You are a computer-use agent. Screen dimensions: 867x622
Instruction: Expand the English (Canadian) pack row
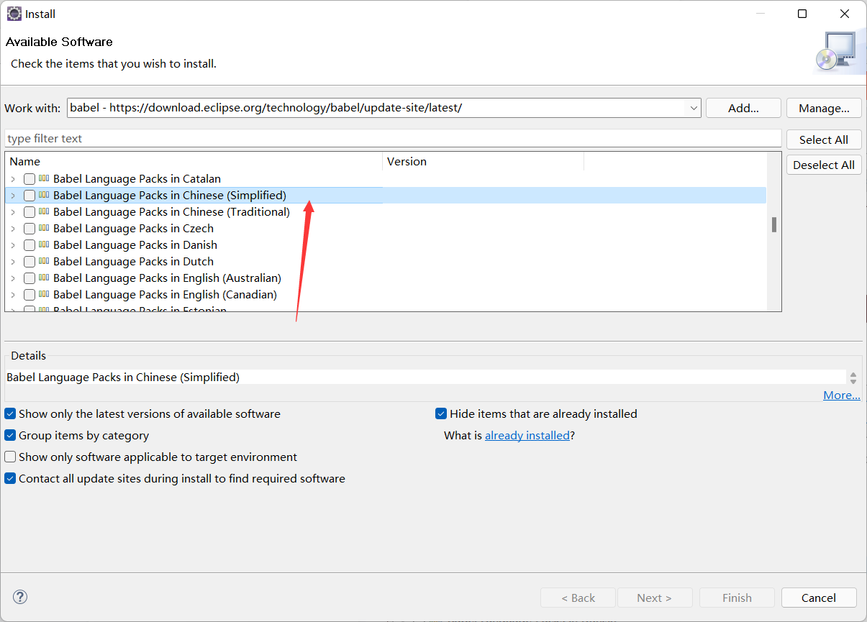(13, 295)
